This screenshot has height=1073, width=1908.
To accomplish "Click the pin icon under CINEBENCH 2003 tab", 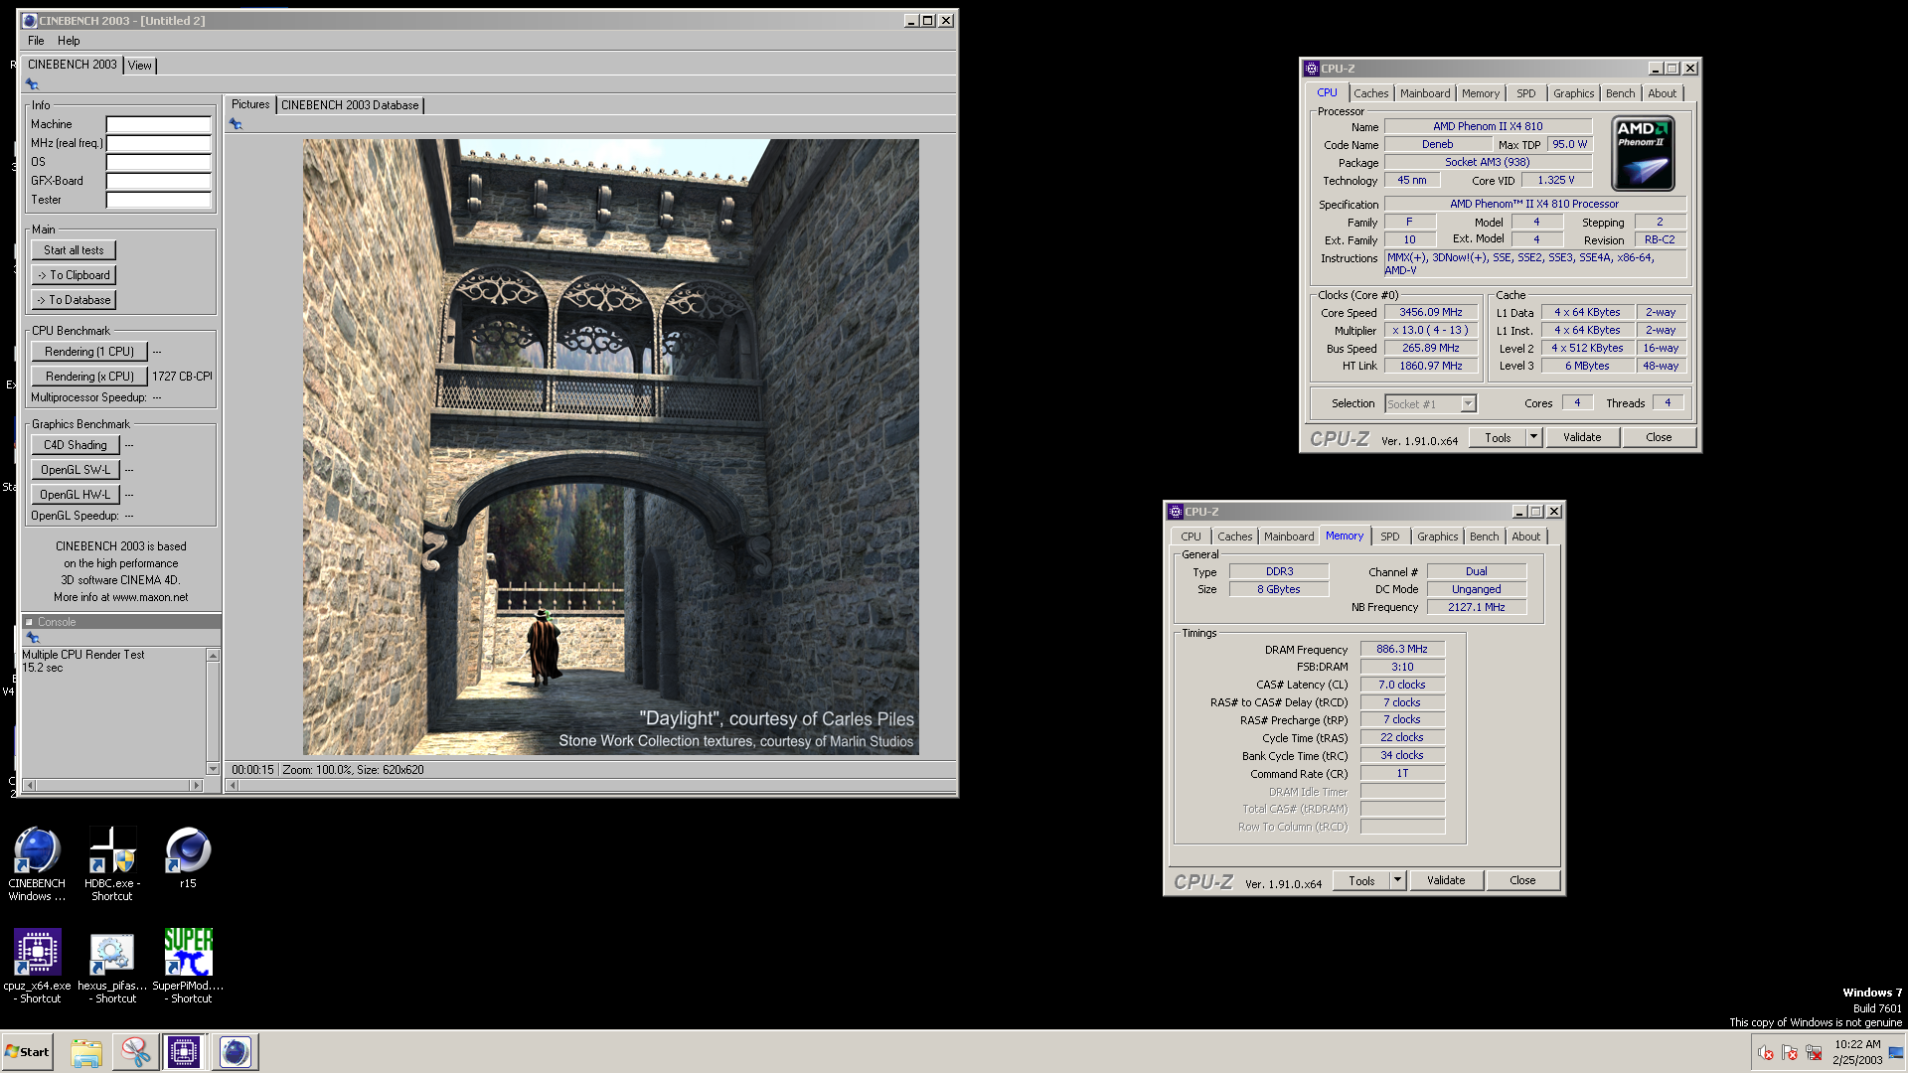I will [x=32, y=84].
